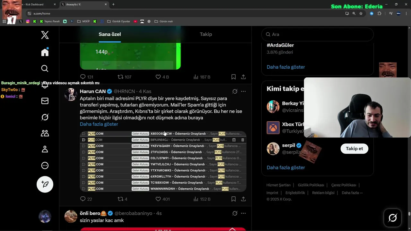View analytics for the post showing 187 B

click(202, 77)
